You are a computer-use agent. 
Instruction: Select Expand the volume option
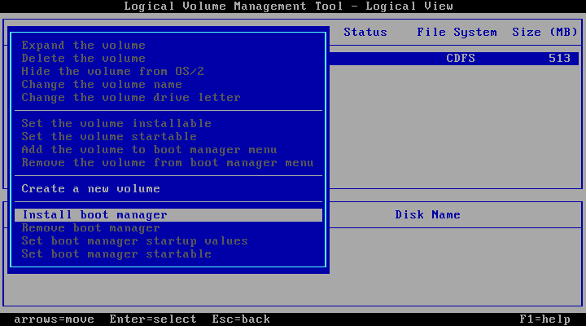(x=83, y=46)
